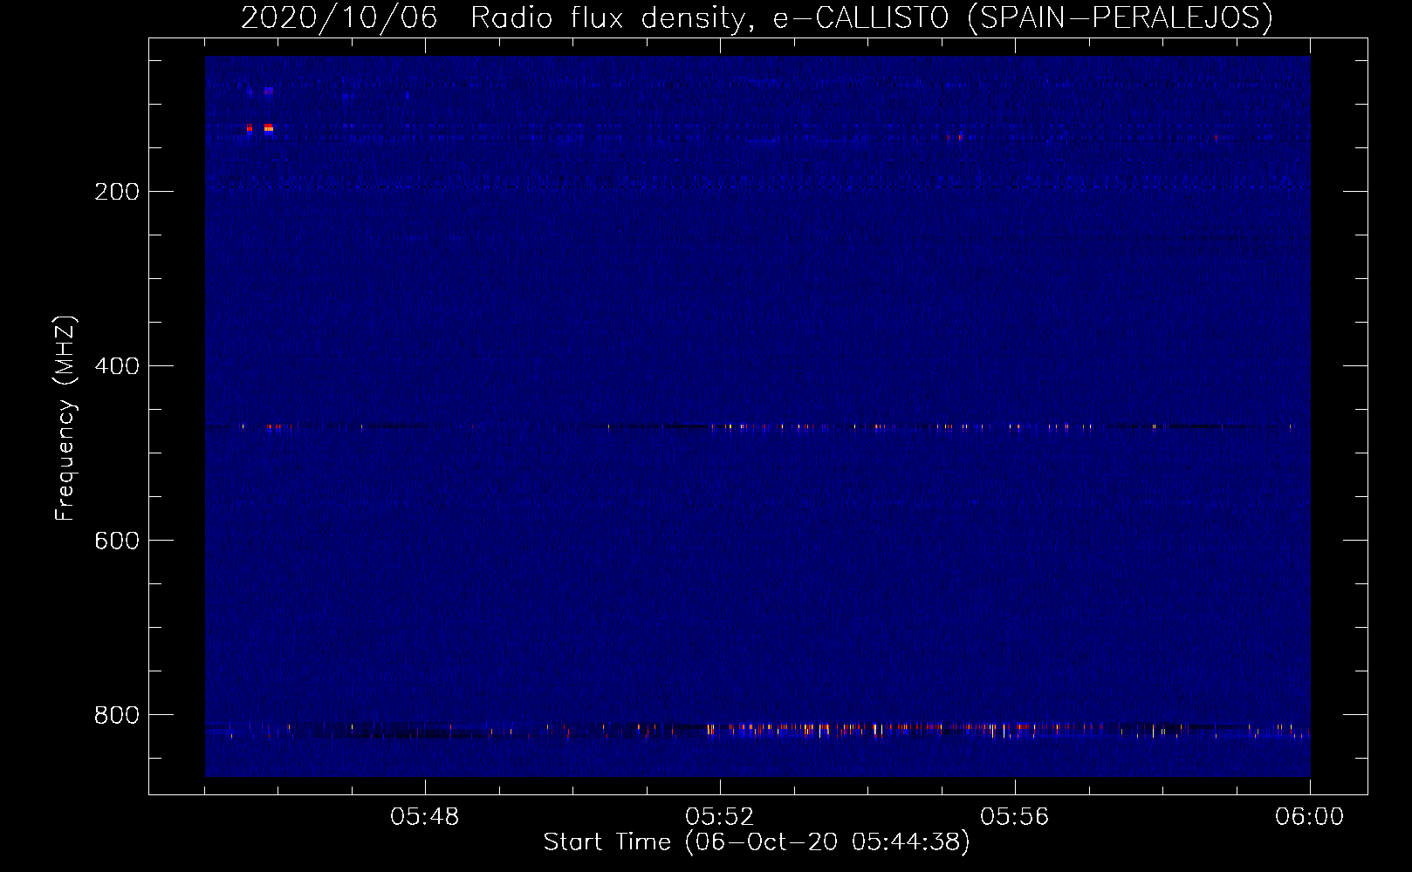Click the 400 frequency tick label
The height and width of the screenshot is (872, 1412).
117,366
